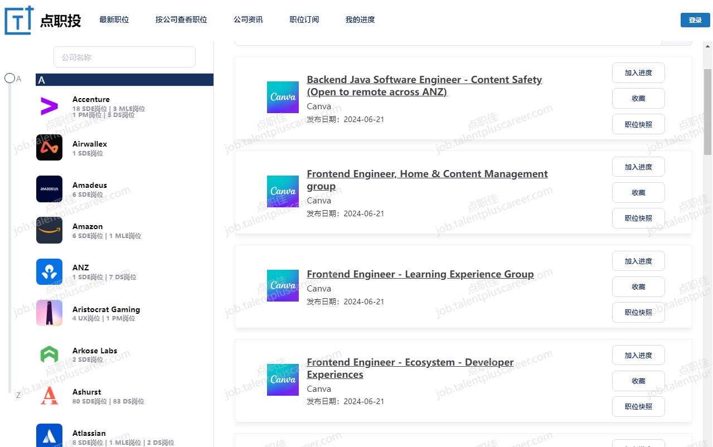Image resolution: width=713 pixels, height=447 pixels.
Task: Click the 登录 login button
Action: point(695,20)
